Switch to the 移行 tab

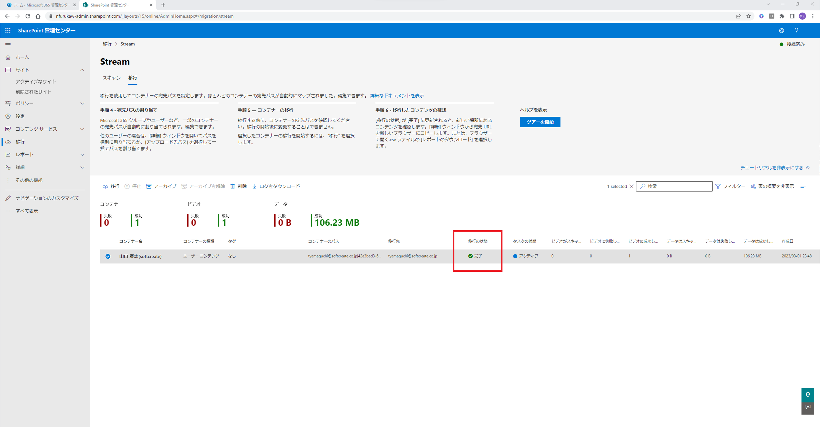132,78
